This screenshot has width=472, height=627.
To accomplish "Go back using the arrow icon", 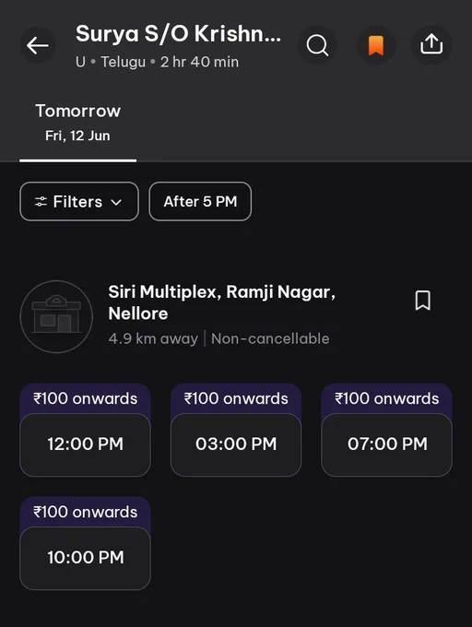I will point(38,45).
